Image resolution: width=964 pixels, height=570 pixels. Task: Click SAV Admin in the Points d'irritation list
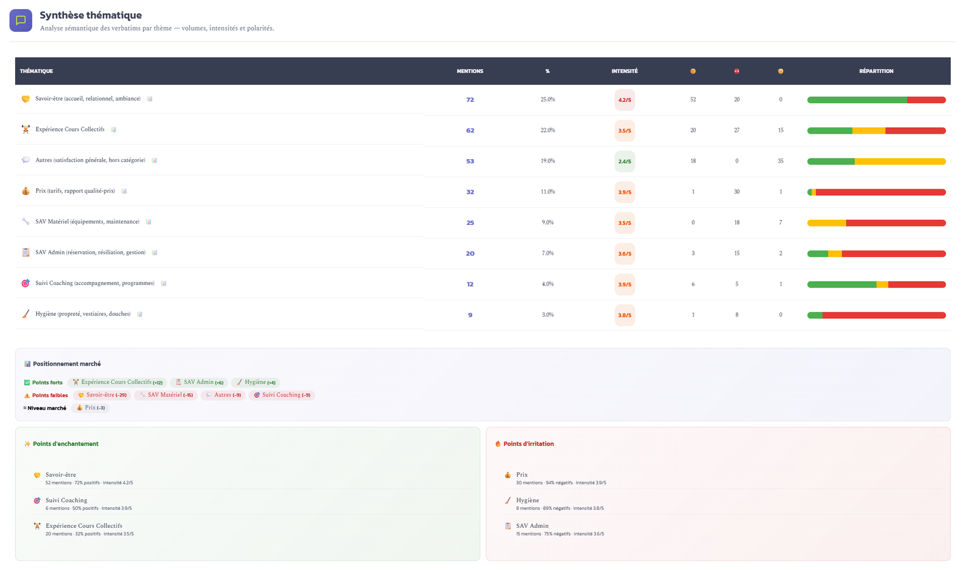[x=532, y=526]
